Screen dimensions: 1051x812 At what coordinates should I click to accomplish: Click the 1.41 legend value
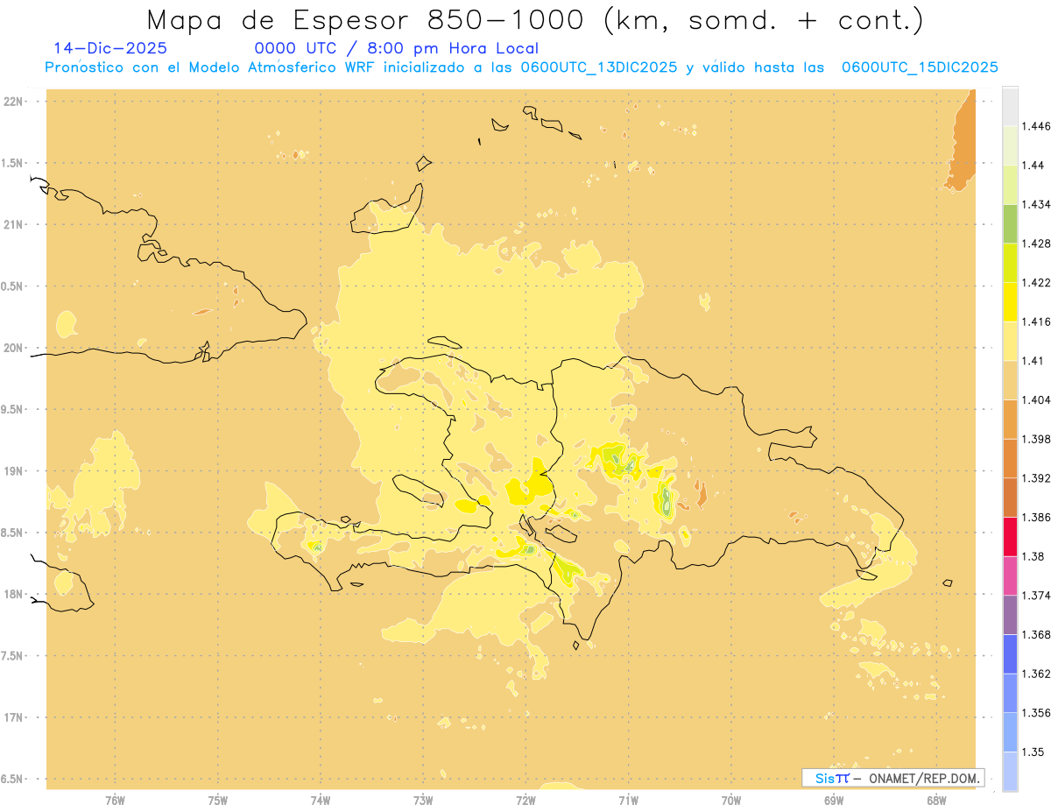[1033, 361]
